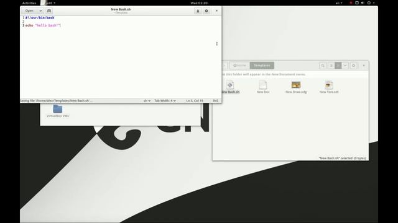The width and height of the screenshot is (398, 223).
Task: Click the 'Saving file' status bar message
Action: click(56, 100)
